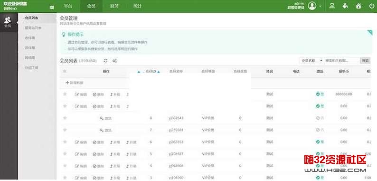This screenshot has height=181, width=377.
Task: Activate member ID 8 via 激活 link
Action: click(x=106, y=118)
